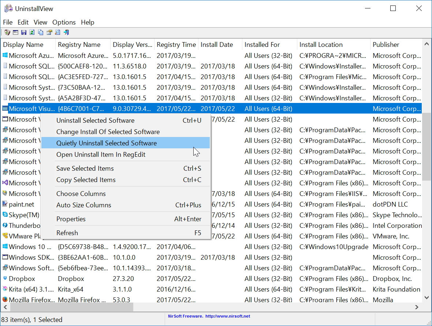
Task: Click the UninstallView title bar app icon
Action: coord(8,8)
